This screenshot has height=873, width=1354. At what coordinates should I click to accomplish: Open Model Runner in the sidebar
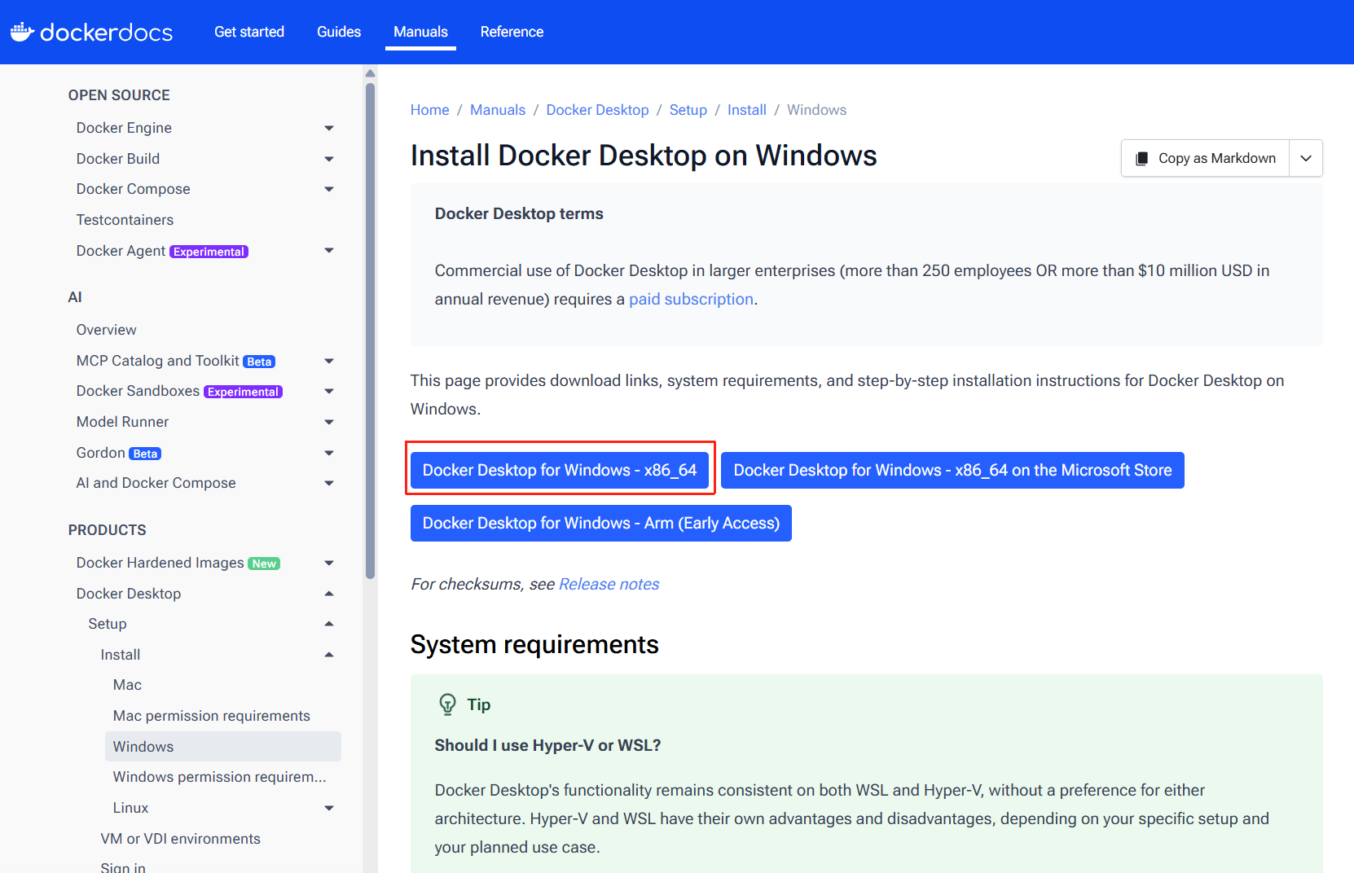point(122,422)
